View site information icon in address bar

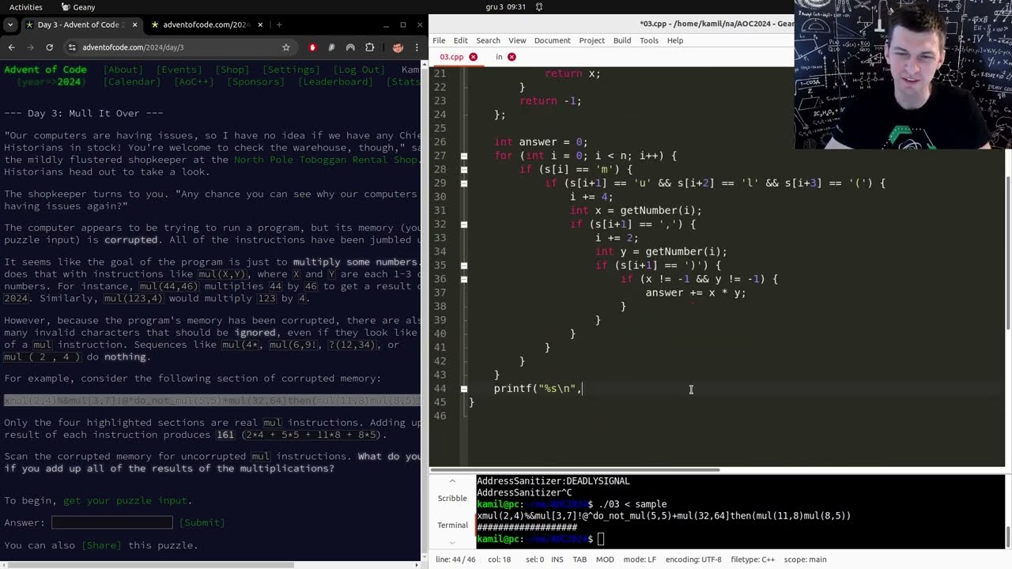72,47
